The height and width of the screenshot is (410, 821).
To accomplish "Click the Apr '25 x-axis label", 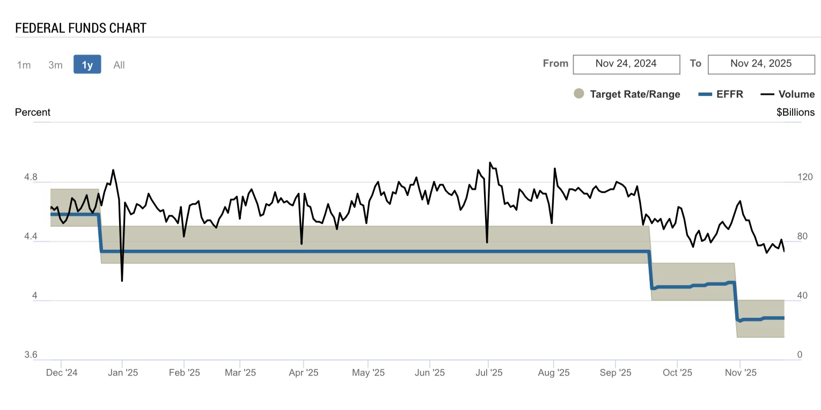I will (x=303, y=372).
